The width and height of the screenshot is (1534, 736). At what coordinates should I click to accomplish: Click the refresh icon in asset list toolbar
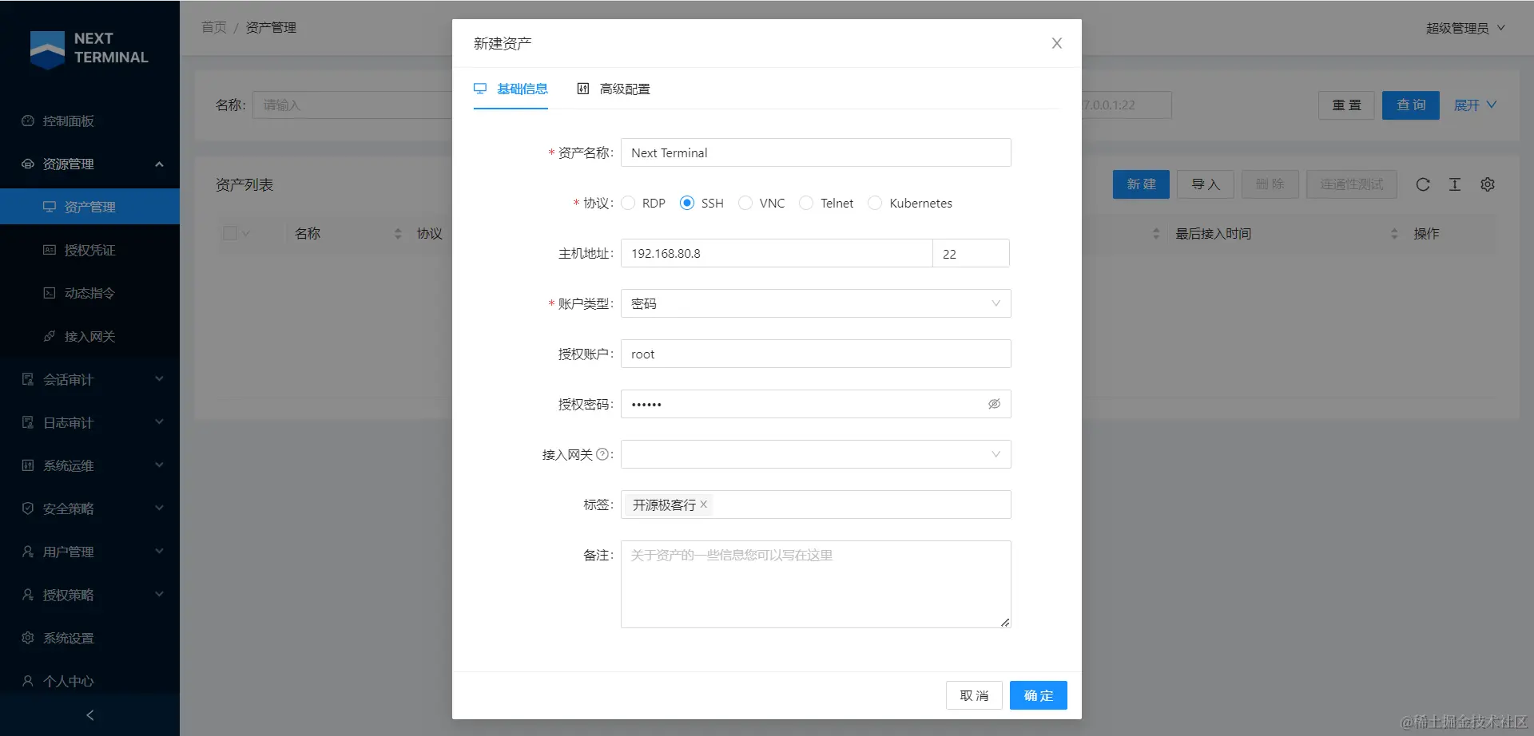coord(1423,184)
